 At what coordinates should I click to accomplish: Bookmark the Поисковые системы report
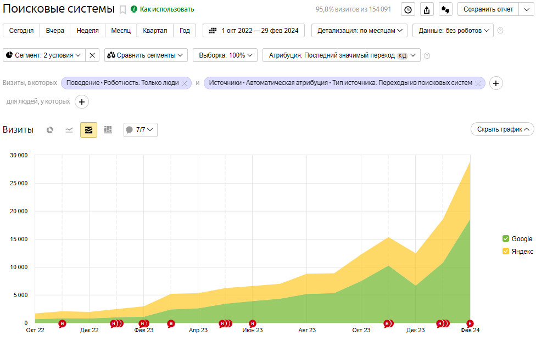point(122,9)
